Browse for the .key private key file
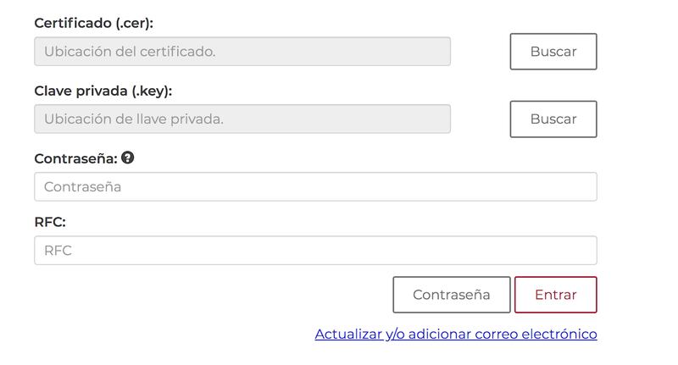This screenshot has height=365, width=678. point(553,119)
